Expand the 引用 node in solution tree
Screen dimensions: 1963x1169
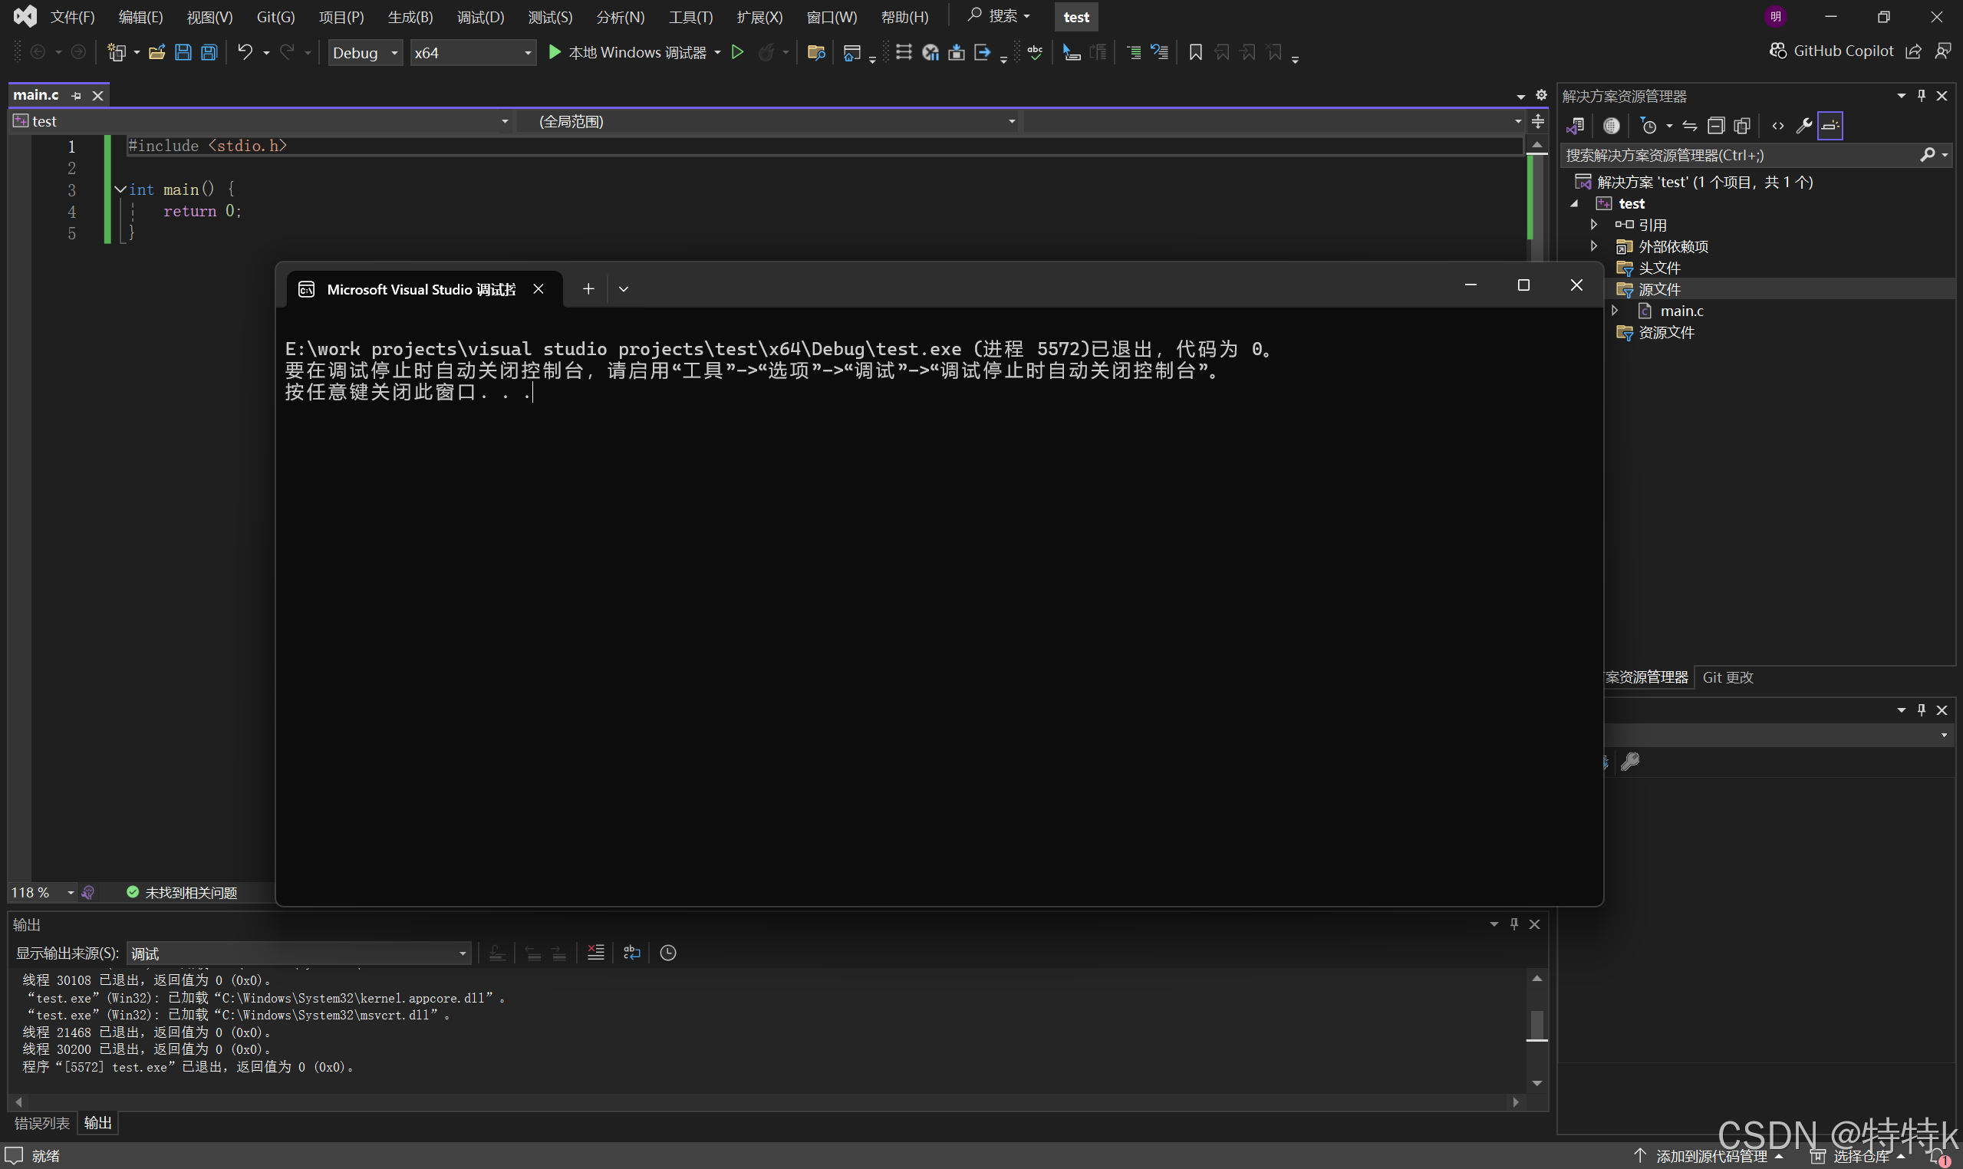(x=1593, y=226)
